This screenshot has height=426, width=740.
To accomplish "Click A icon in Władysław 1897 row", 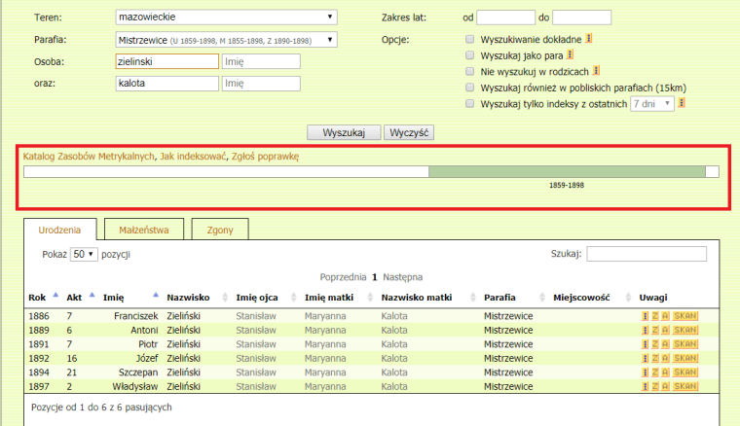I will point(665,387).
